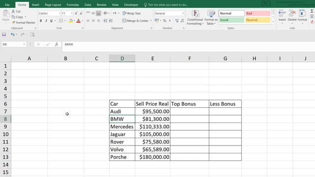The image size is (315, 177).
Task: Apply the Normal cell style
Action: pos(231,13)
